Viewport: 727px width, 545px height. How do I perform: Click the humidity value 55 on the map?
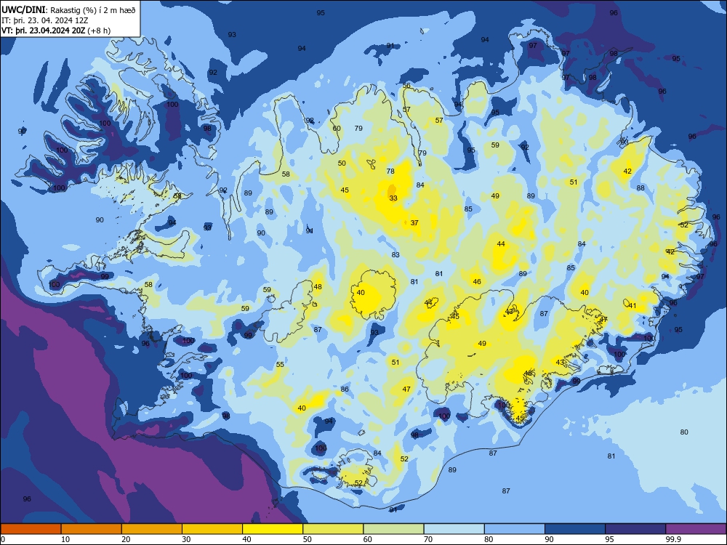(280, 364)
